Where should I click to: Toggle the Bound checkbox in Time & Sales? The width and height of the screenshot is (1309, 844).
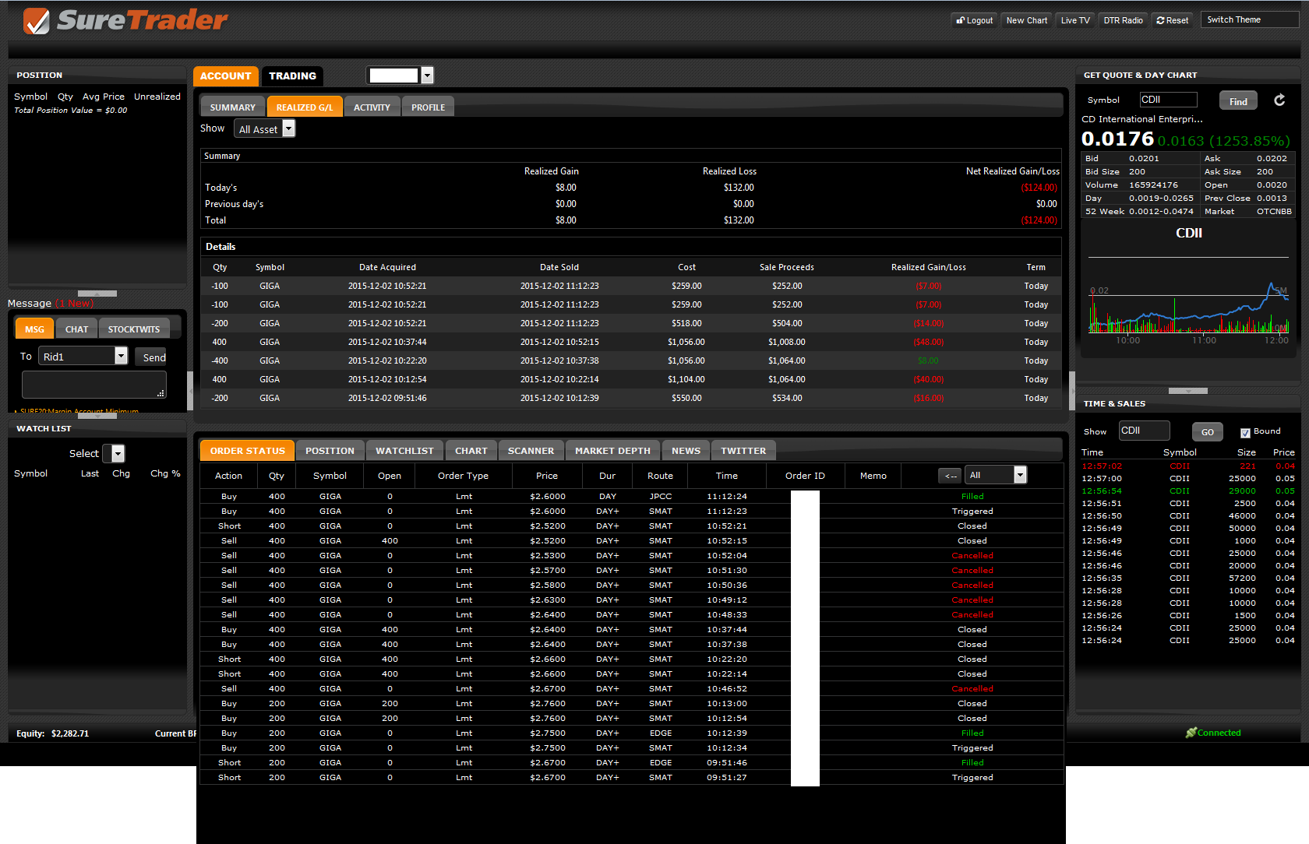pyautogui.click(x=1245, y=432)
